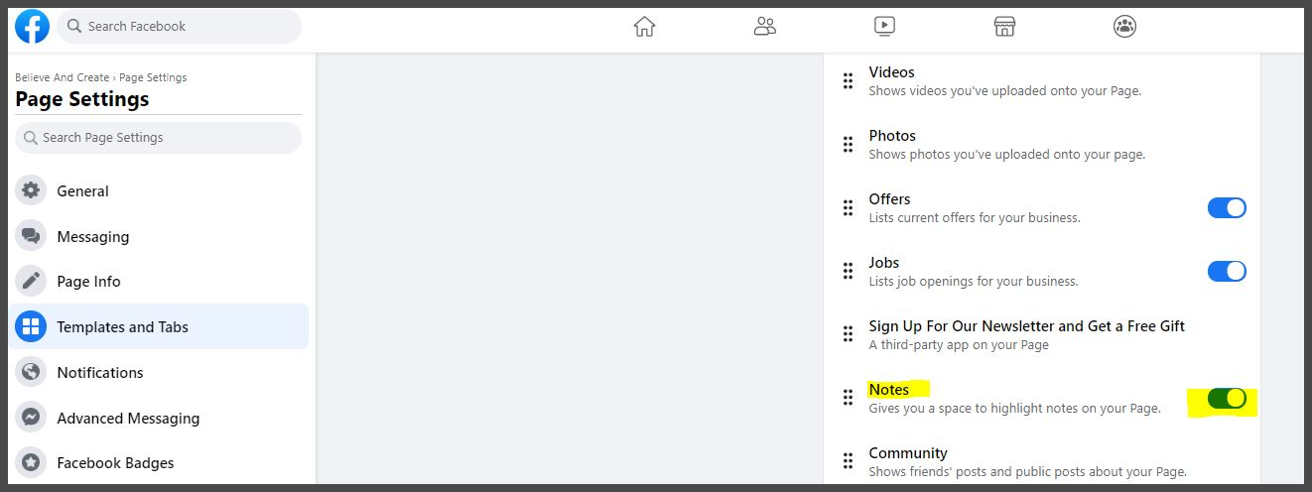Image resolution: width=1312 pixels, height=492 pixels.
Task: Click the magnifier icon in Search Facebook
Action: pos(74,27)
